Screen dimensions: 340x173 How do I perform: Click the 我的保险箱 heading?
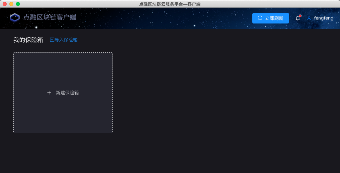[28, 40]
